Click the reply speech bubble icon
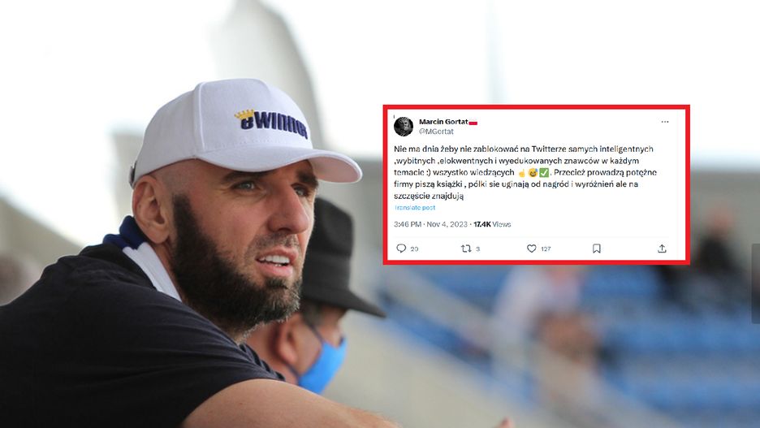The image size is (760, 428). point(401,249)
